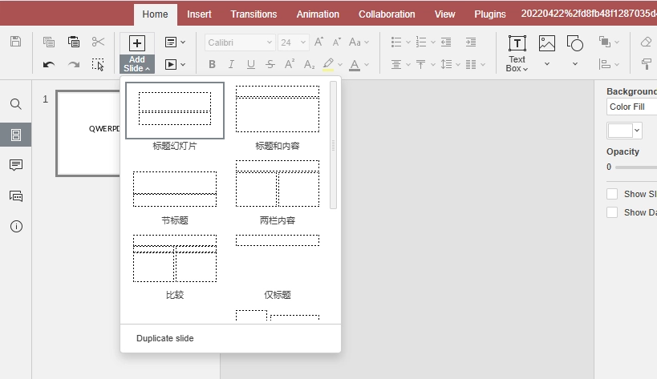Toggle underline formatting

(x=250, y=64)
